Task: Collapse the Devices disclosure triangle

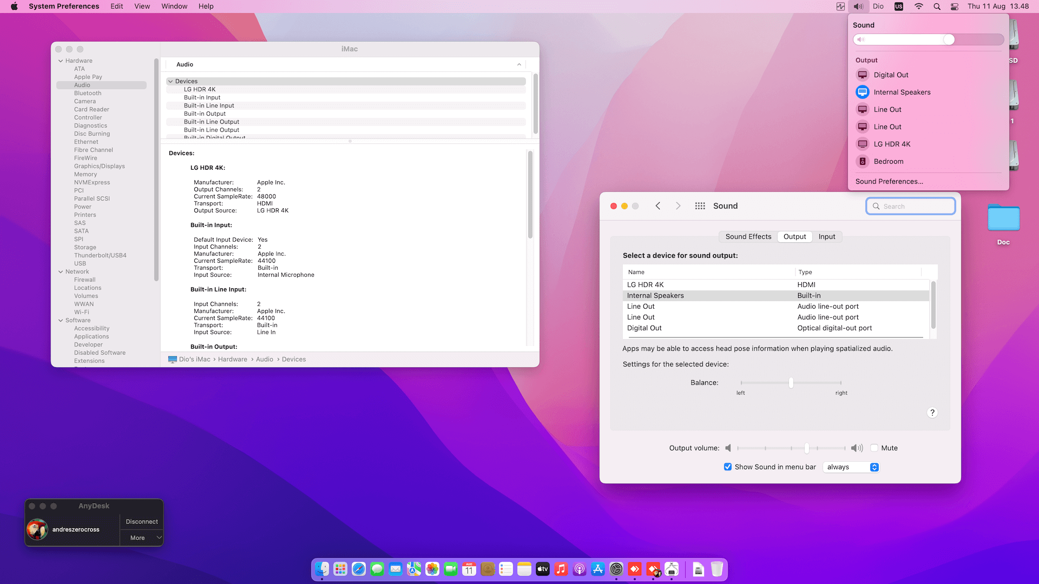Action: [x=170, y=82]
